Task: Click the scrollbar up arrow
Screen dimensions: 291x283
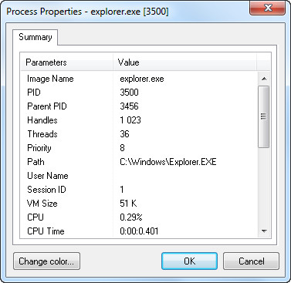Action: point(264,79)
